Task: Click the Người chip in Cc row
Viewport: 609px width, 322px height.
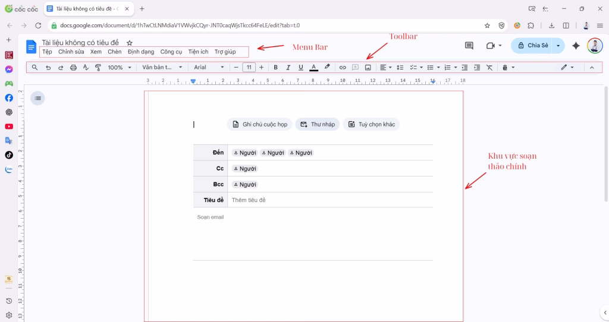Action: click(x=245, y=169)
